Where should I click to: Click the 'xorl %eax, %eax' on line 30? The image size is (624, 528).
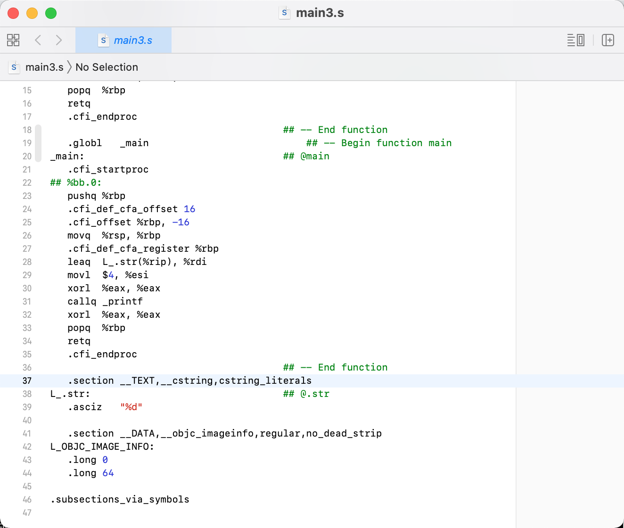[114, 288]
